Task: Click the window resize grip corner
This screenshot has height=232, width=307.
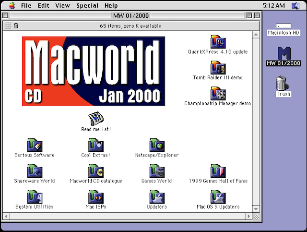Action: [256, 217]
